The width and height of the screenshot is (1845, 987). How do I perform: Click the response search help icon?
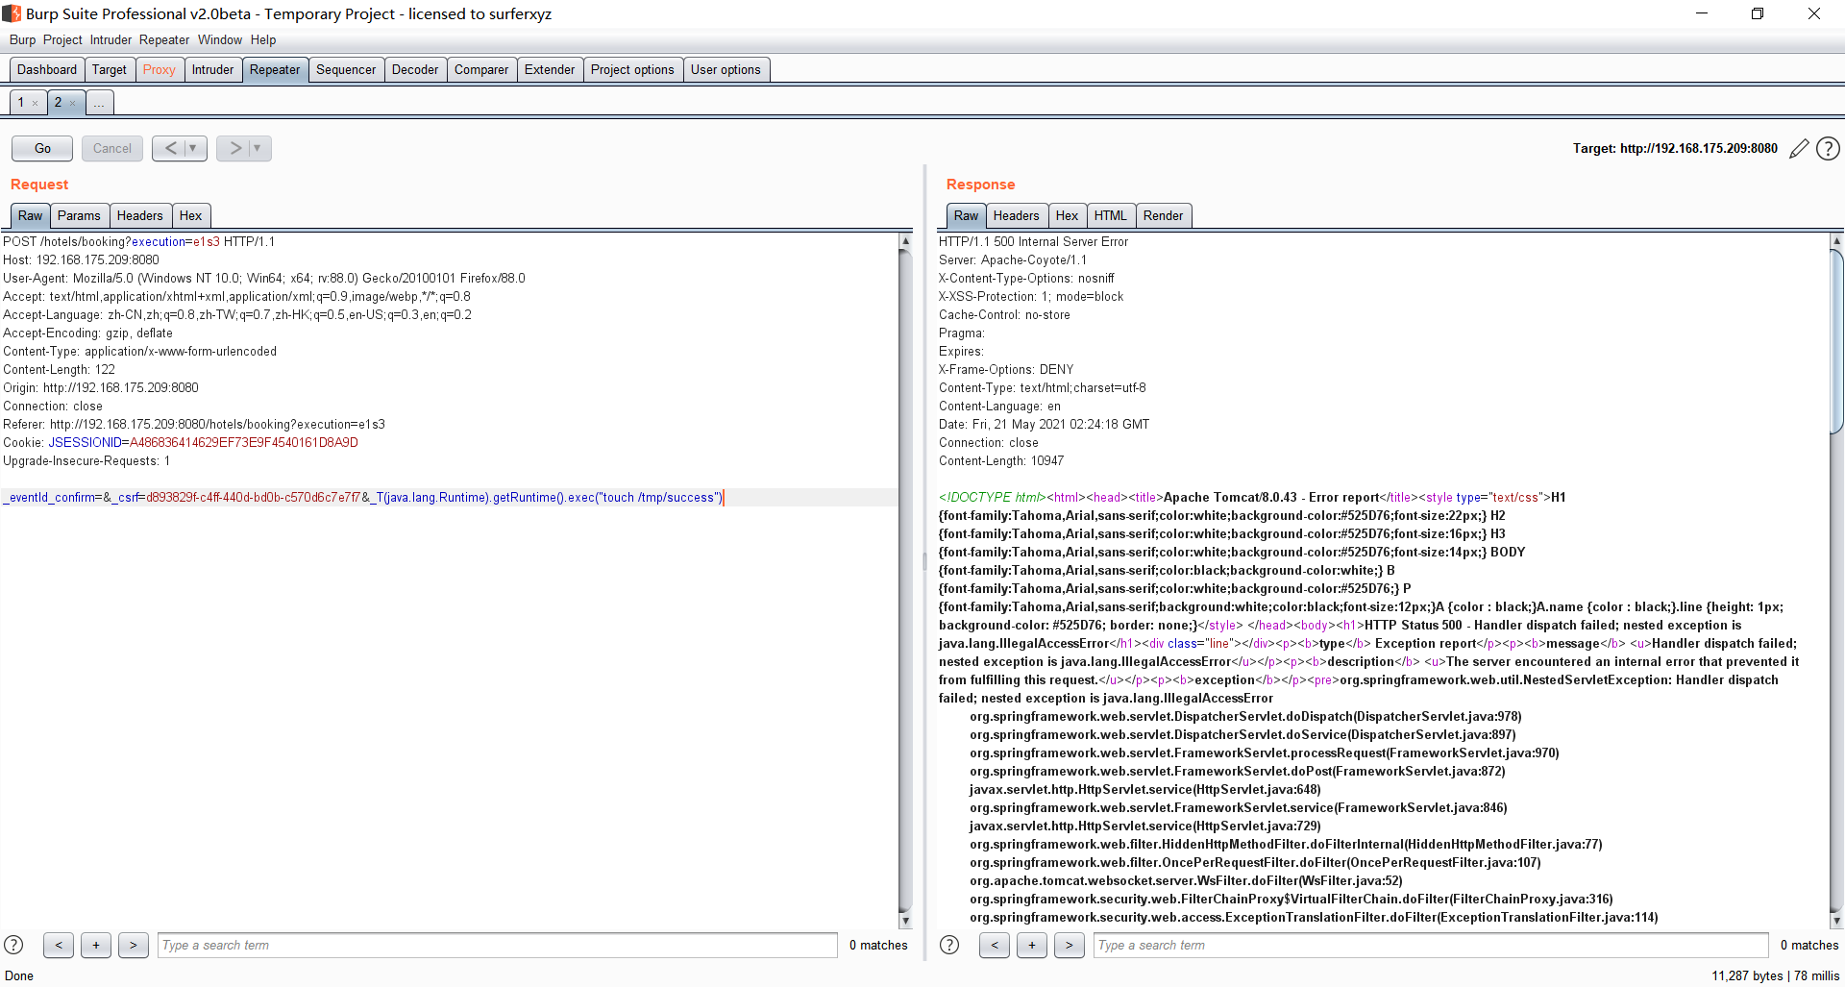949,945
